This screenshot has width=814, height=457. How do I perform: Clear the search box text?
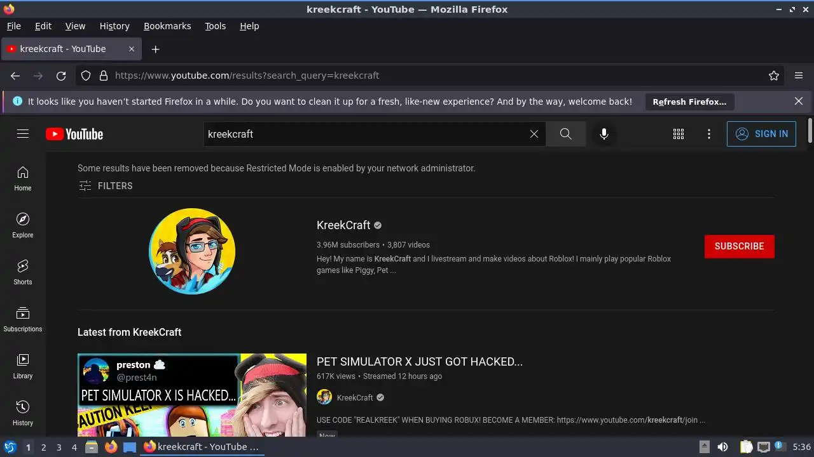[534, 134]
